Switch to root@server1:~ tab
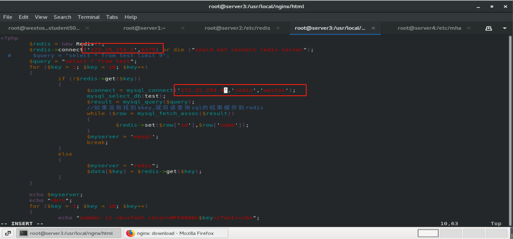513x239 pixels. 144,28
